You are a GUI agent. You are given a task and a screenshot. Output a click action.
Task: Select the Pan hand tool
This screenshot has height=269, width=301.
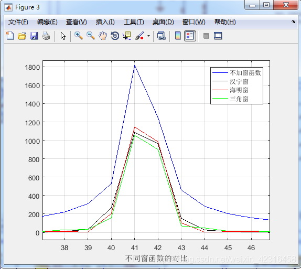pyautogui.click(x=103, y=36)
